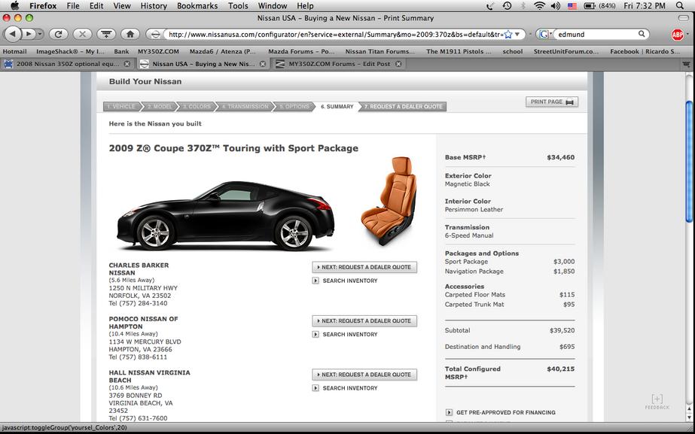Viewport: 695px width, 434px height.
Task: Bookmark the page with the star icon
Action: pos(508,34)
